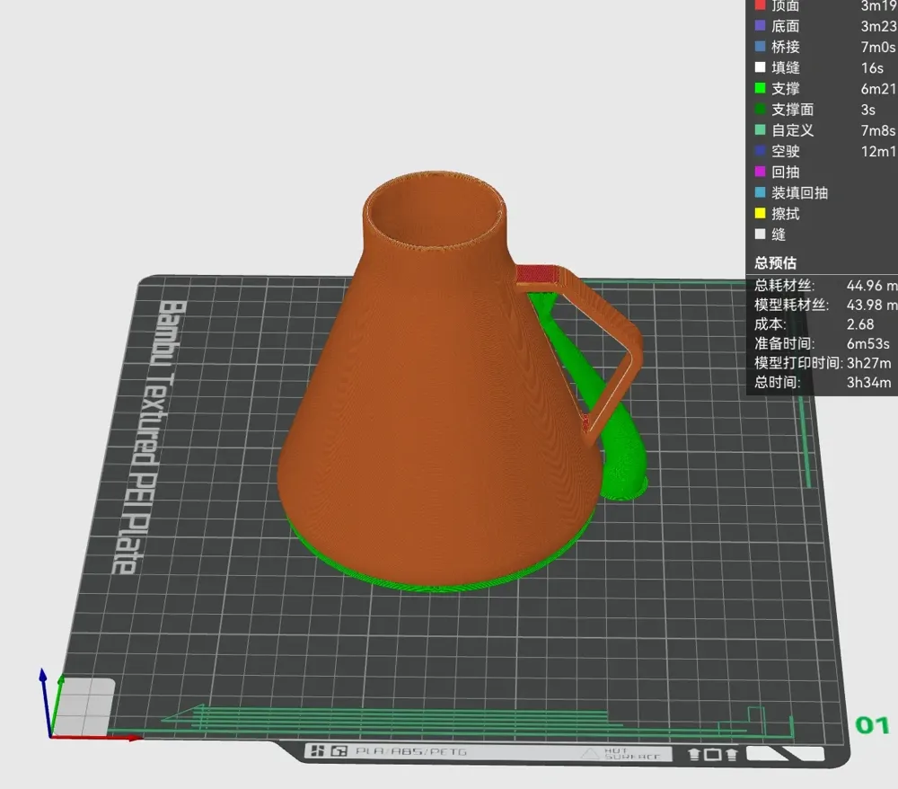Toggle the magenta 回抽 retraction marker
Viewport: 898px width, 789px height.
point(760,172)
